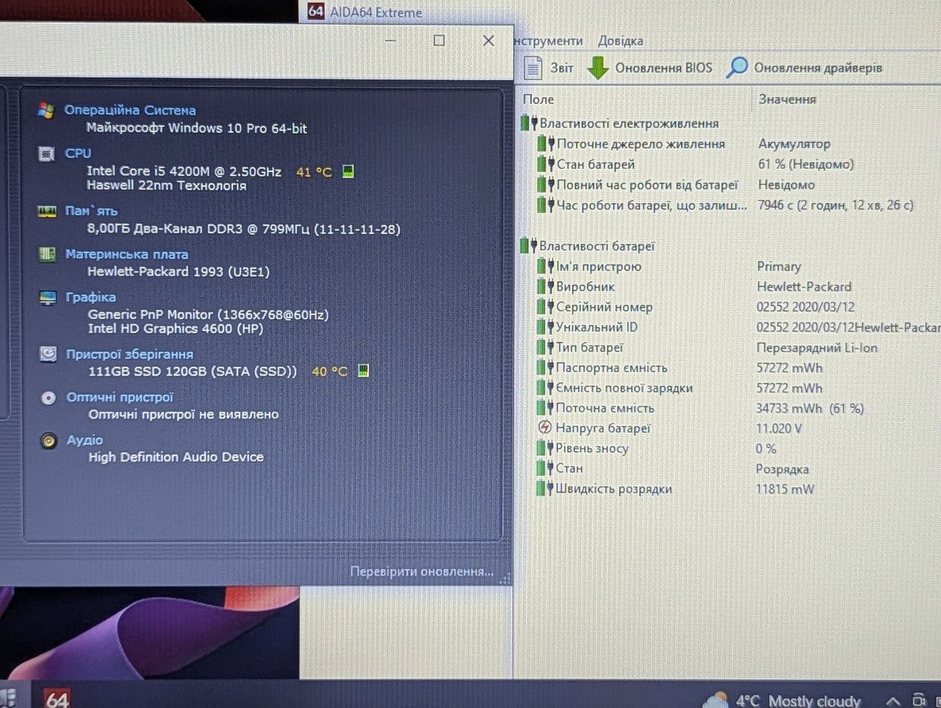
Task: Click the CPU temperature indicator icon
Action: 348,171
